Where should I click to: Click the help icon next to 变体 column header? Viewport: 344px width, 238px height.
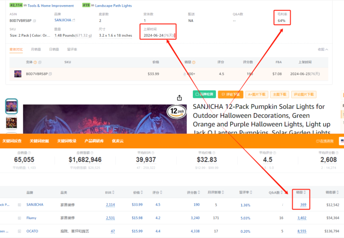click(35, 63)
